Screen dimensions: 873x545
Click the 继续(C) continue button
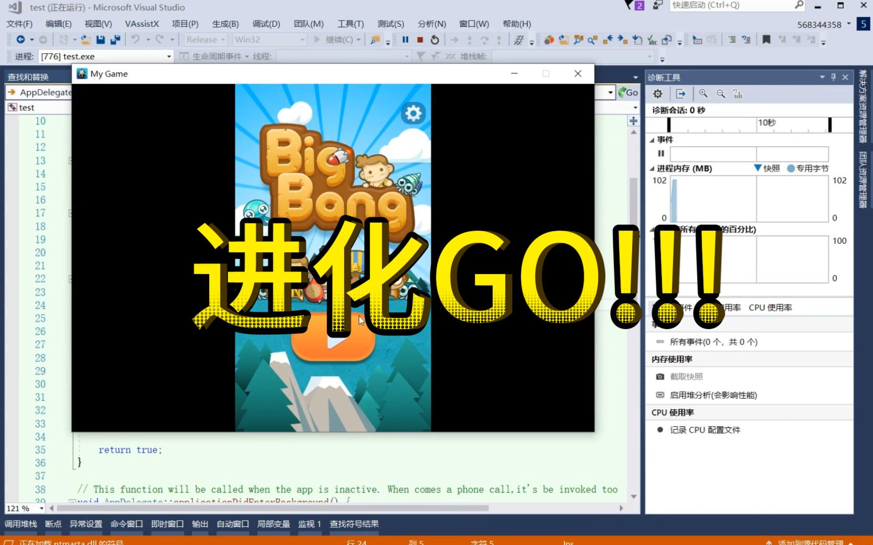tap(333, 39)
